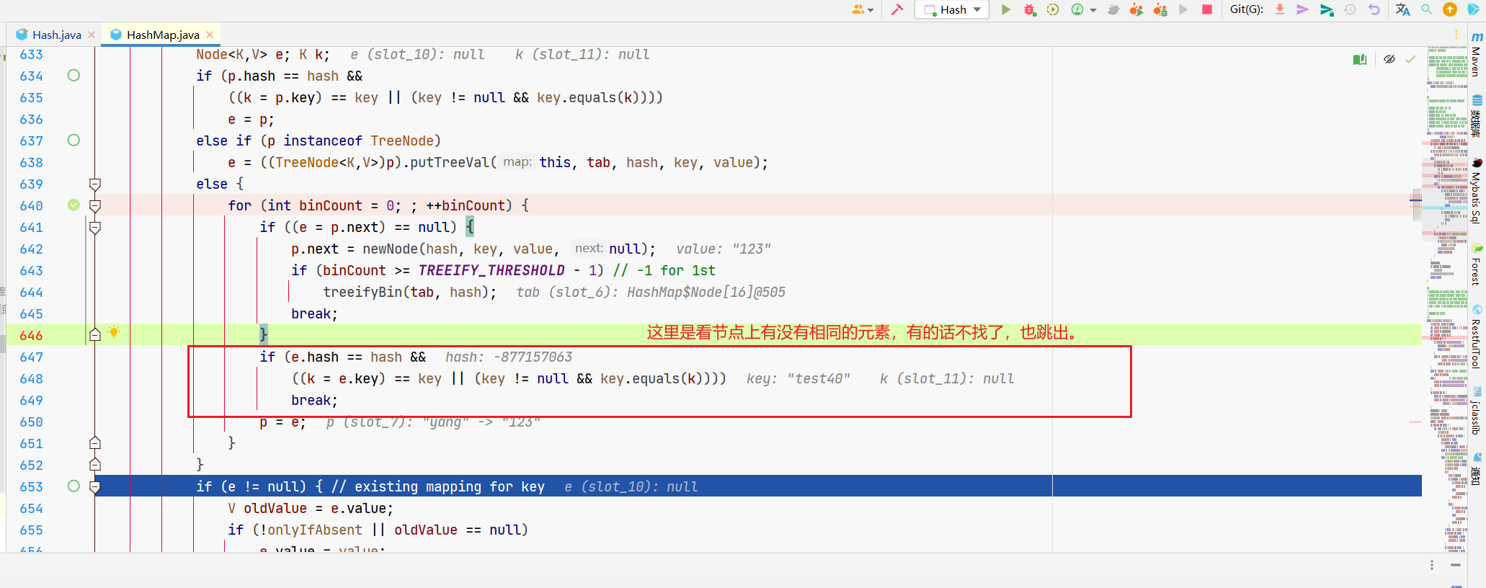Click the red Debug bug icon

pos(1029,9)
